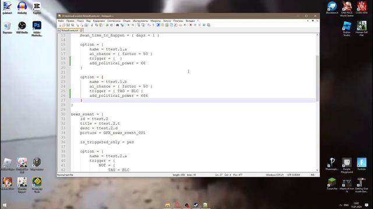Click text 'news_event = {' on line 30
The height and width of the screenshot is (209, 373).
pyautogui.click(x=87, y=114)
